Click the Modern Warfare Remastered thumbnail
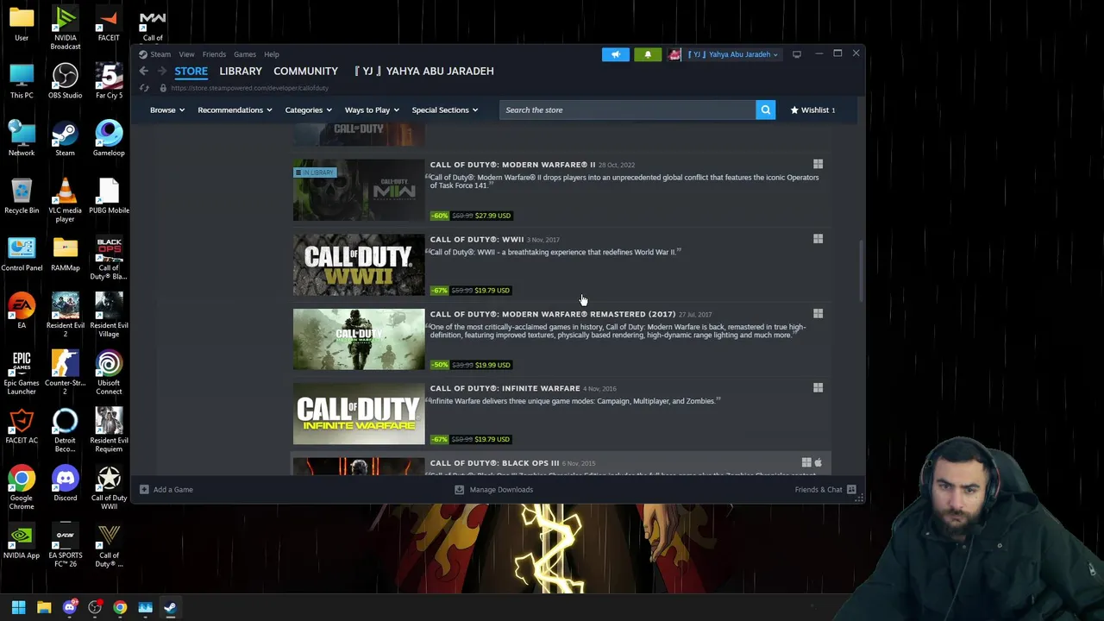The width and height of the screenshot is (1104, 621). 359,339
